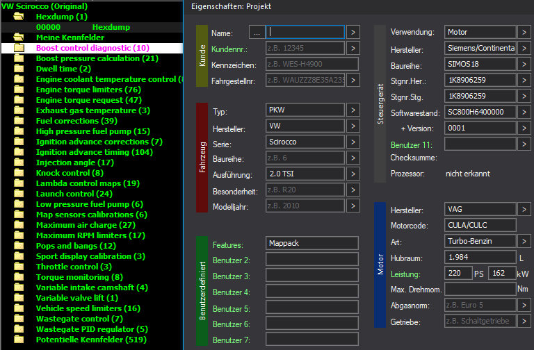The image size is (534, 350).
Task: Click the + Version field showing 0001
Action: click(x=480, y=128)
